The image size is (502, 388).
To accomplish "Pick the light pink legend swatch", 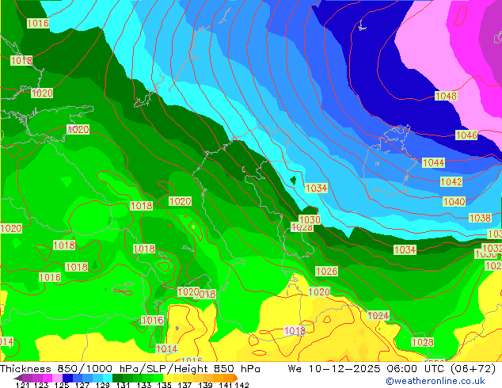I will [58, 378].
